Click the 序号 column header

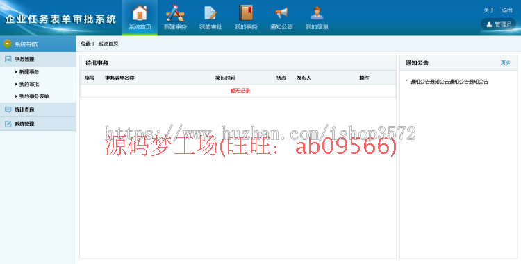pyautogui.click(x=90, y=78)
